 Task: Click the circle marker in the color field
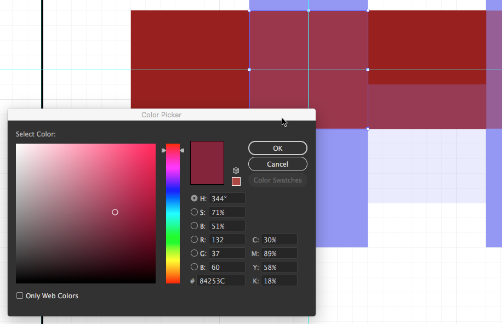tap(115, 212)
